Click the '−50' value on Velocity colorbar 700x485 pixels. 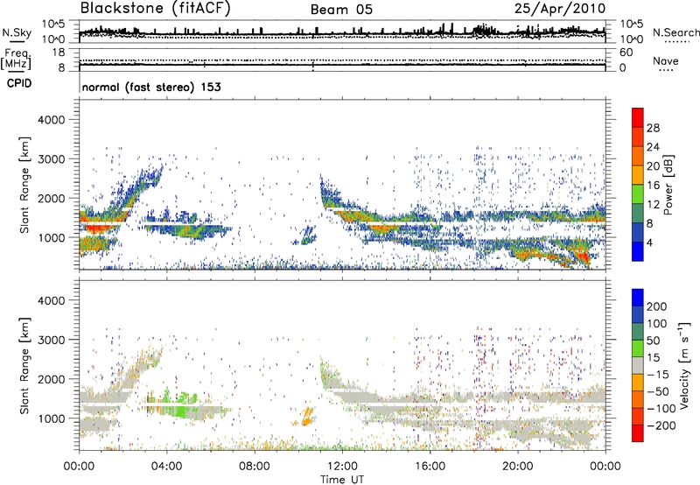pyautogui.click(x=658, y=391)
